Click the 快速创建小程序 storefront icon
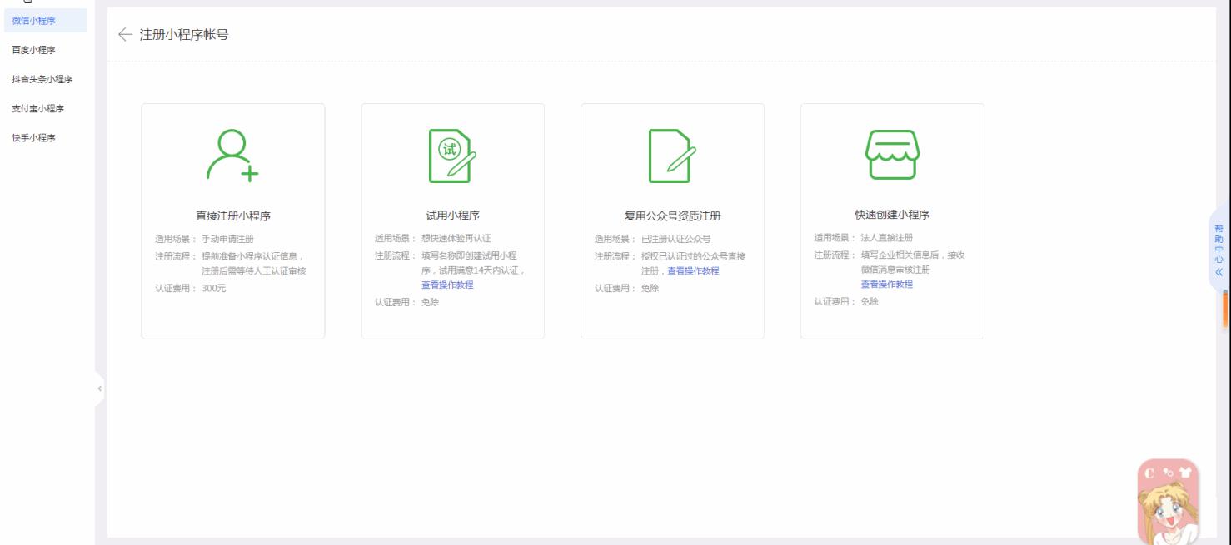1231x545 pixels. coord(893,156)
